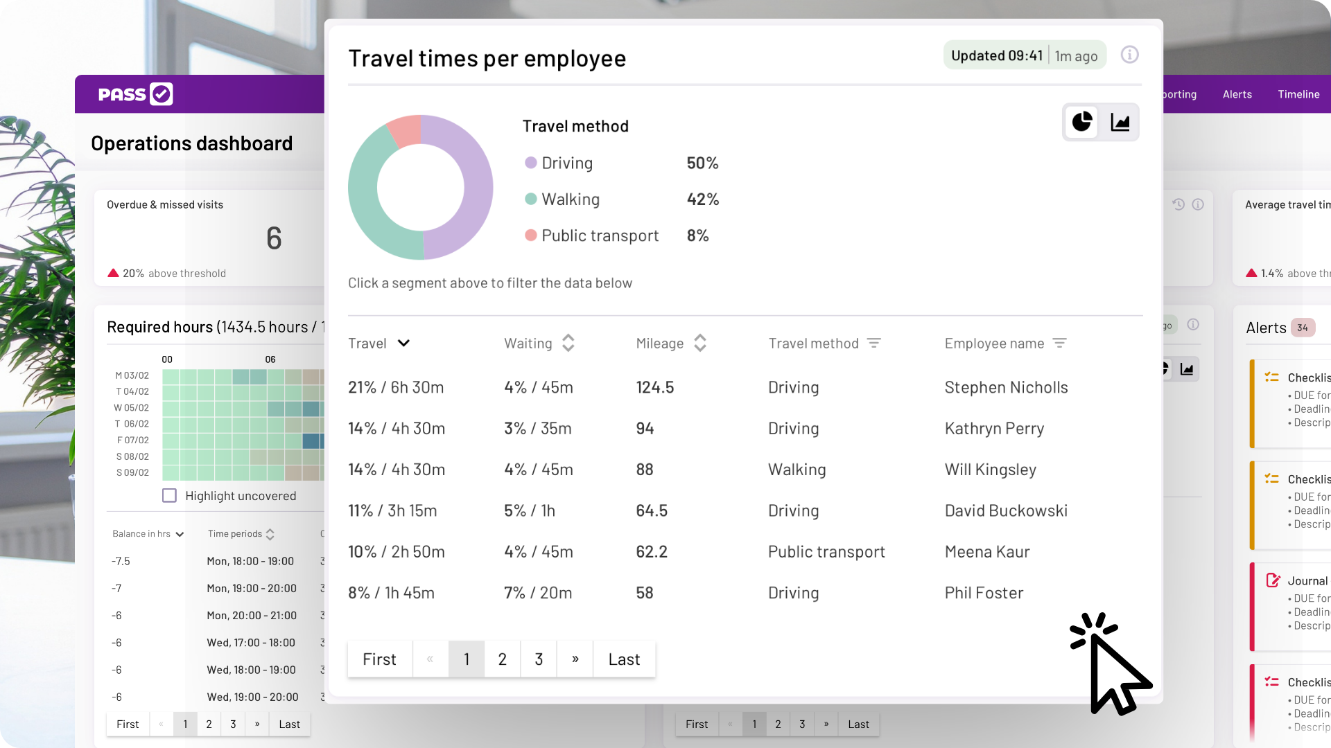Open the Alerts tab
Screen dimensions: 1331x748
[1237, 94]
